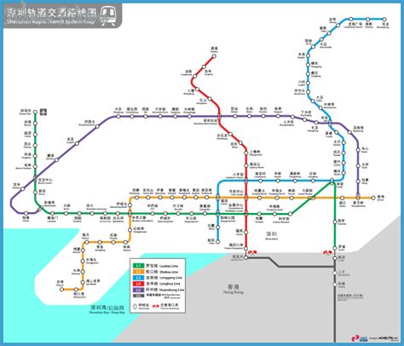Click the airport icon beside Airport East station

43,112
